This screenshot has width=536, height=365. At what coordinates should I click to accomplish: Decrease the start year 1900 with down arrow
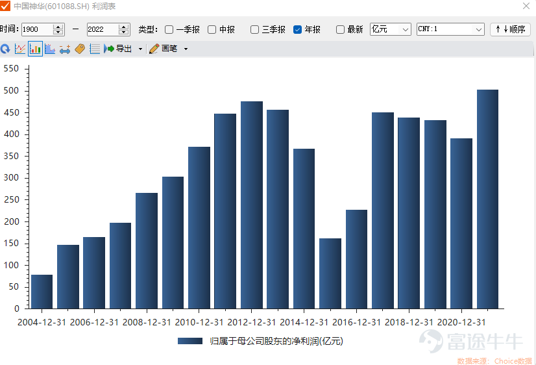(x=58, y=32)
